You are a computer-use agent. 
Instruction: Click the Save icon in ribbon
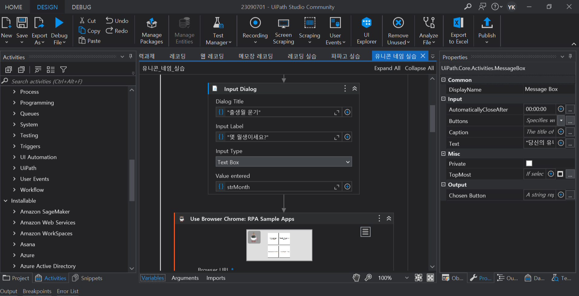click(22, 23)
